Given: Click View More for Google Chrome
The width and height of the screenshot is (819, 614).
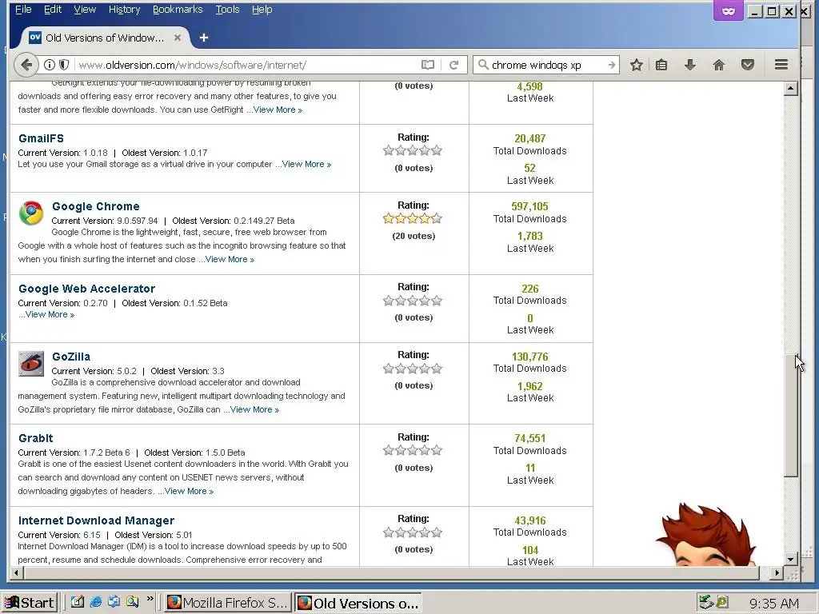Looking at the screenshot, I should click(230, 259).
